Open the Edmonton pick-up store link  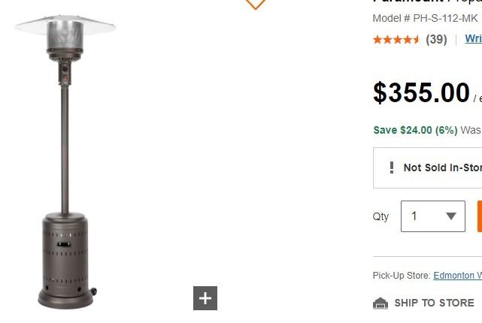pyautogui.click(x=458, y=276)
